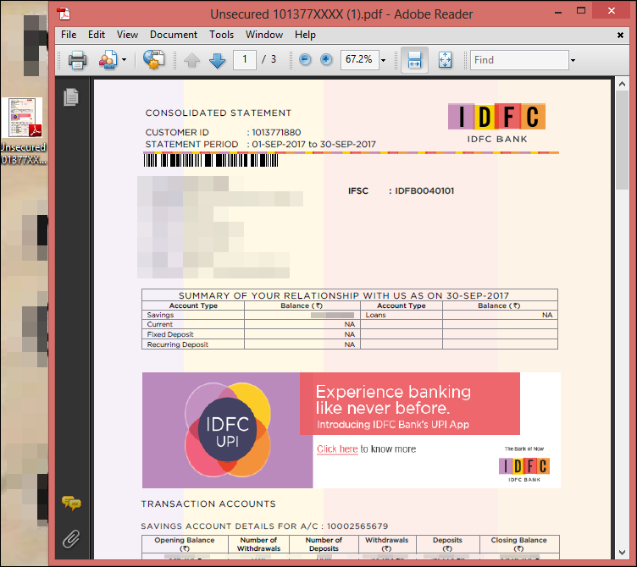The image size is (637, 567).
Task: Open the collaborate/share review icon
Action: pyautogui.click(x=108, y=60)
